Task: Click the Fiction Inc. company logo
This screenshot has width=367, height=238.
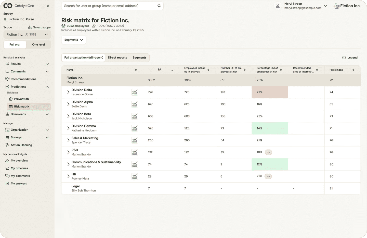Action: pyautogui.click(x=347, y=6)
